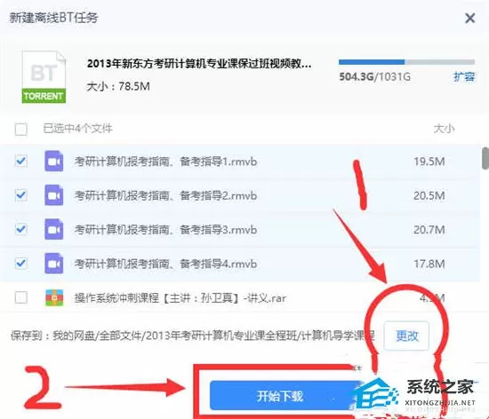Toggle the select-all files checkbox
This screenshot has width=489, height=419.
coord(21,129)
